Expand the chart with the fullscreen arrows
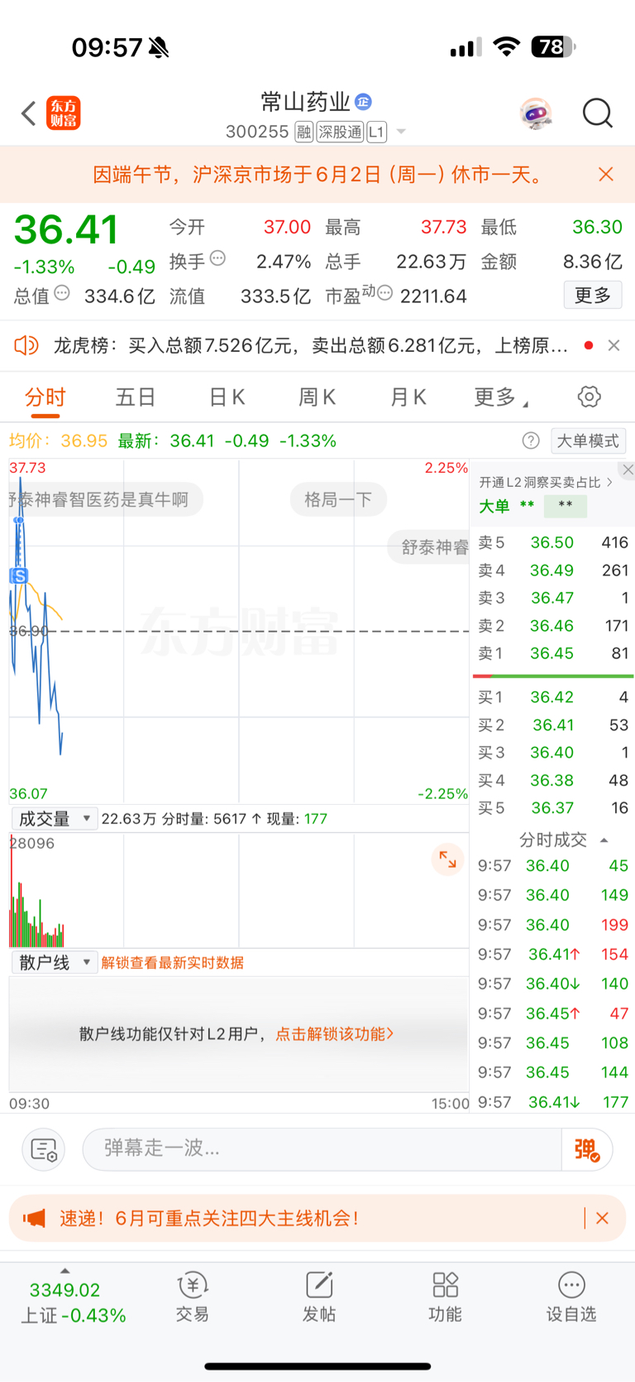 click(x=447, y=860)
